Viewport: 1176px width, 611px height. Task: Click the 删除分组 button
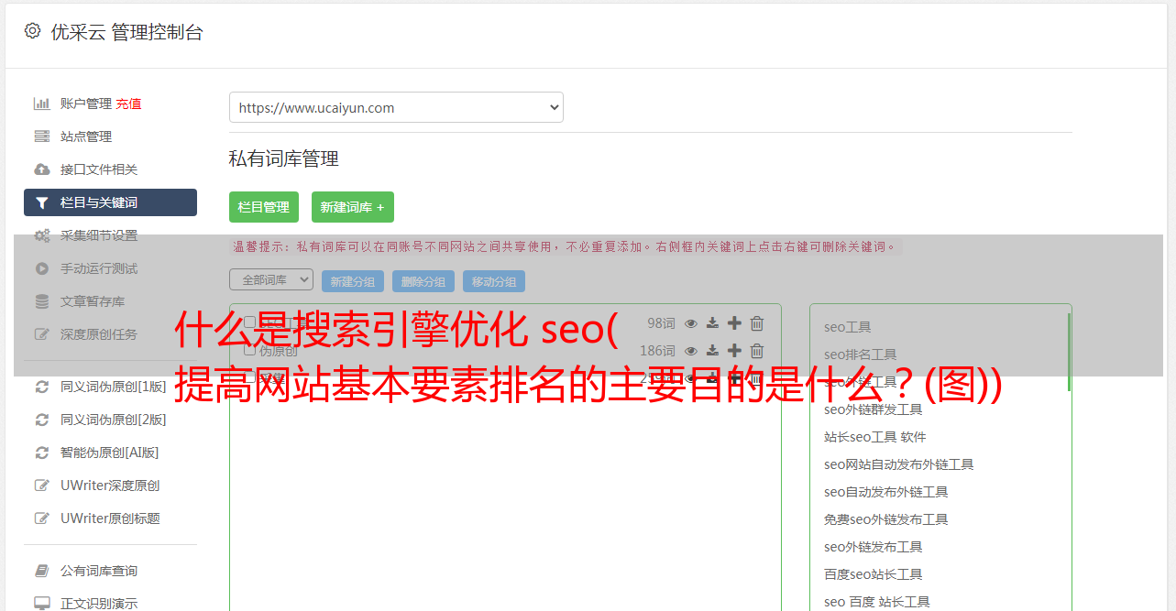(x=423, y=281)
